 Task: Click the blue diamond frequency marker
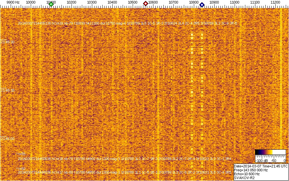pos(202,5)
